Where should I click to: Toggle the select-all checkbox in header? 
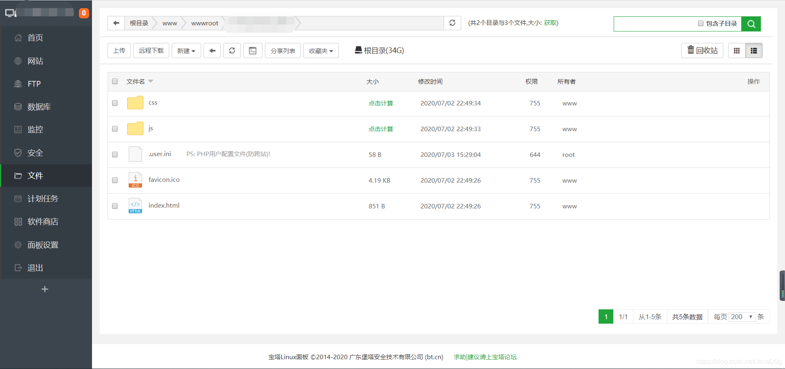click(x=115, y=81)
